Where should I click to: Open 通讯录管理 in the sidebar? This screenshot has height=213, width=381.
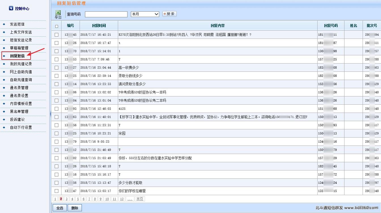19,88
